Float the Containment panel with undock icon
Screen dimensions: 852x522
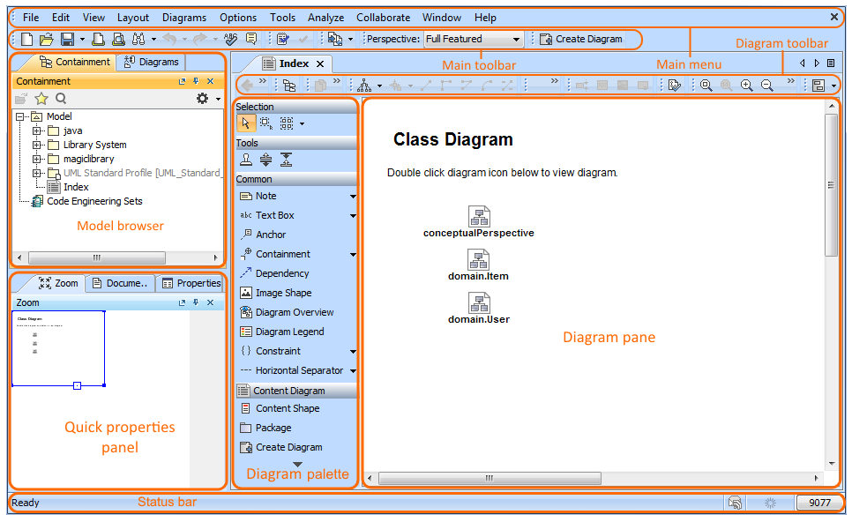pos(182,81)
